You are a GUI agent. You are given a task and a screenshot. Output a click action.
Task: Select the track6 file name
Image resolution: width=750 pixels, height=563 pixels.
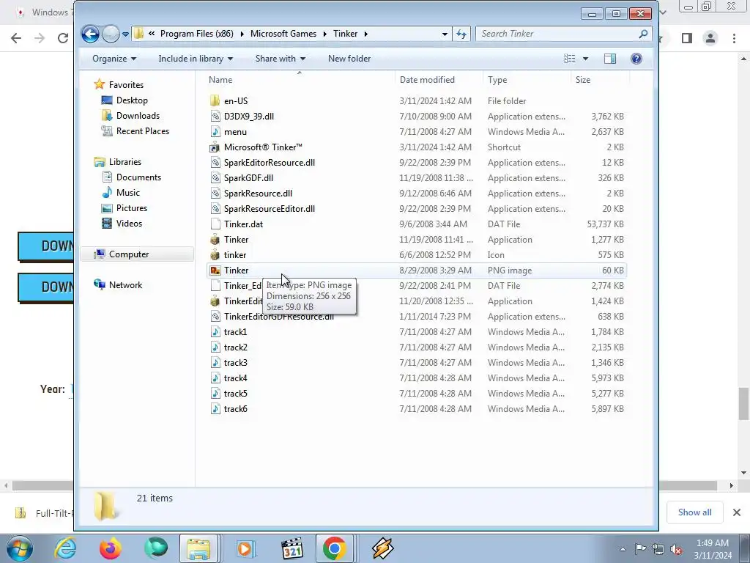[235, 409]
